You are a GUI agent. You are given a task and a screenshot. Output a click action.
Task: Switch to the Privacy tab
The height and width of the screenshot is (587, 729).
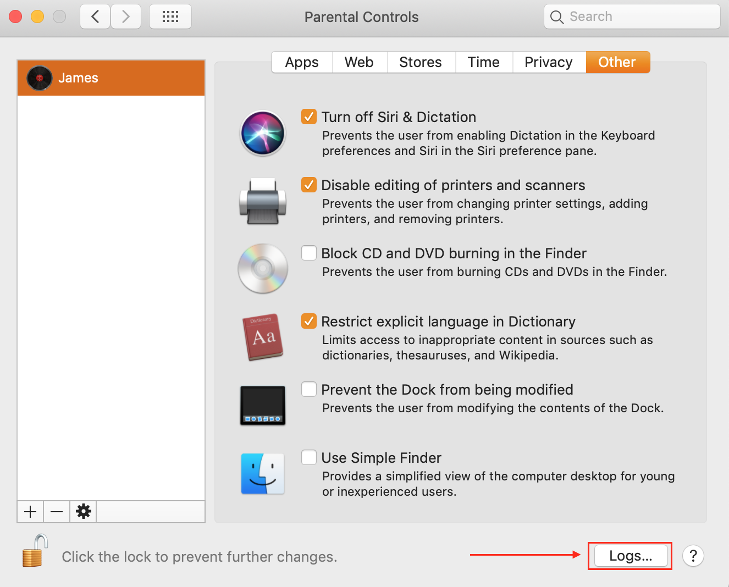(549, 62)
